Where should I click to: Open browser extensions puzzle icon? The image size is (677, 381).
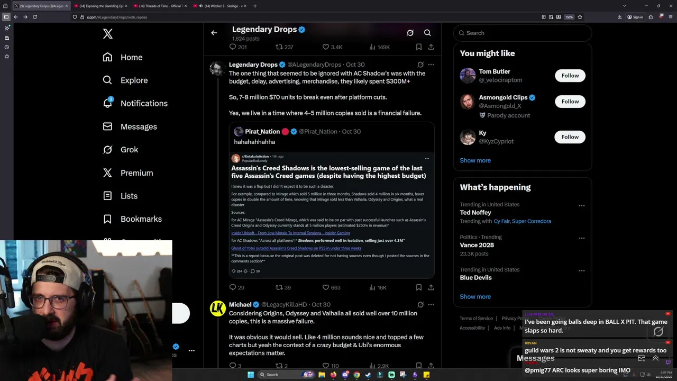[651, 17]
